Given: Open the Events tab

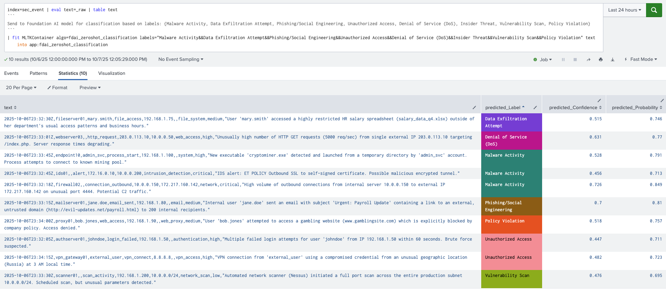Looking at the screenshot, I should pyautogui.click(x=11, y=73).
